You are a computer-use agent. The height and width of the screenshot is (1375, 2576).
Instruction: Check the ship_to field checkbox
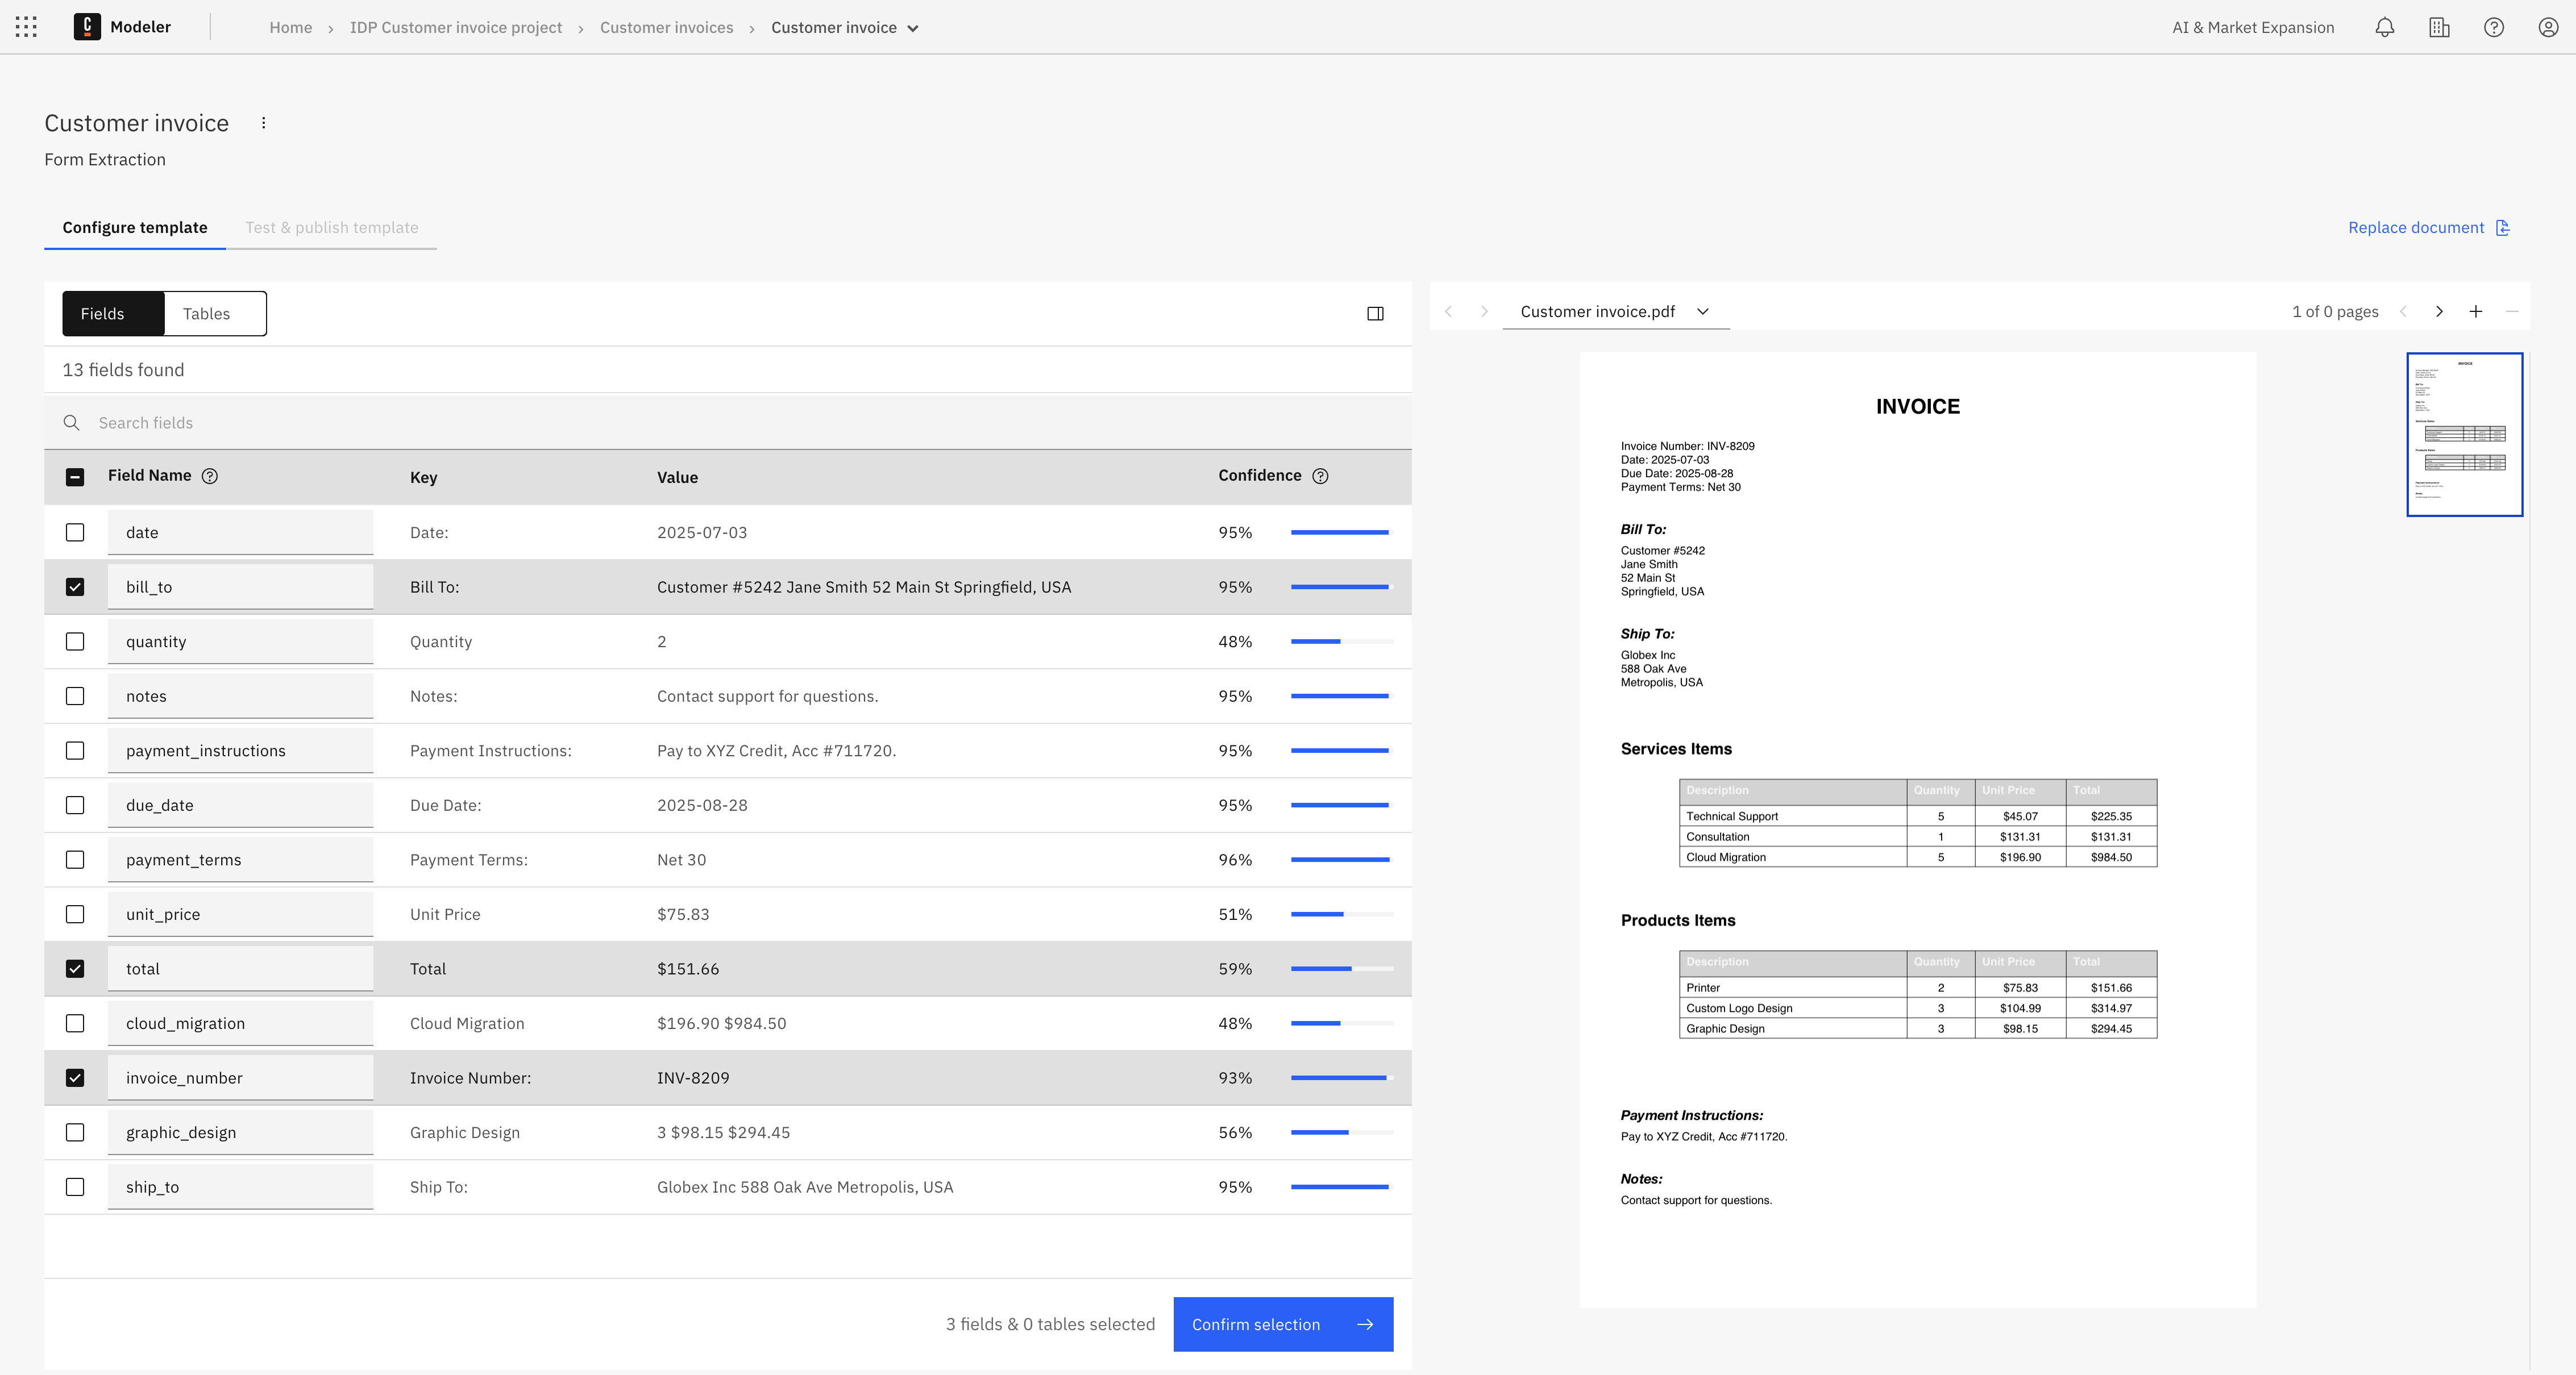tap(75, 1187)
